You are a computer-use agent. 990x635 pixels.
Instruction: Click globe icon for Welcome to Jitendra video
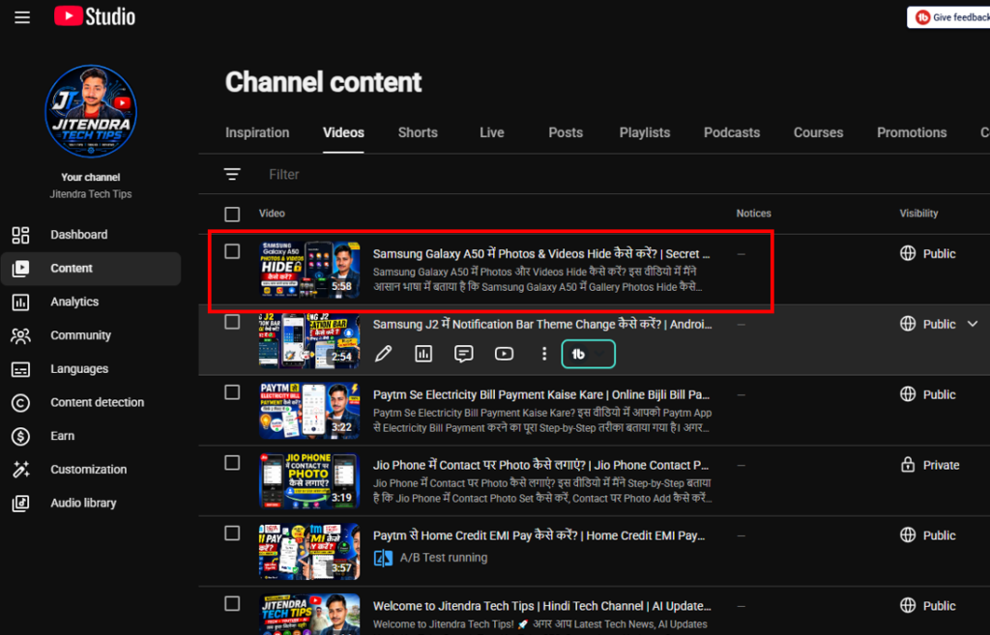click(x=908, y=605)
